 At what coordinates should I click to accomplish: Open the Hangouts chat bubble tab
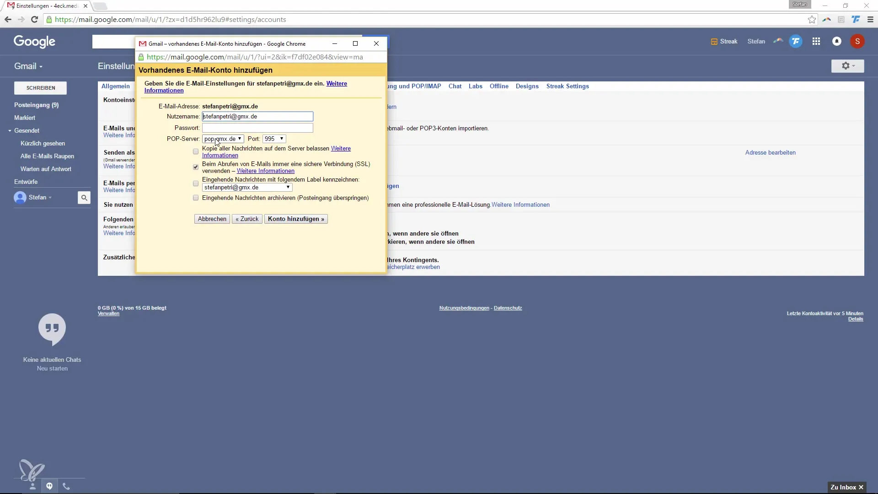pyautogui.click(x=49, y=486)
